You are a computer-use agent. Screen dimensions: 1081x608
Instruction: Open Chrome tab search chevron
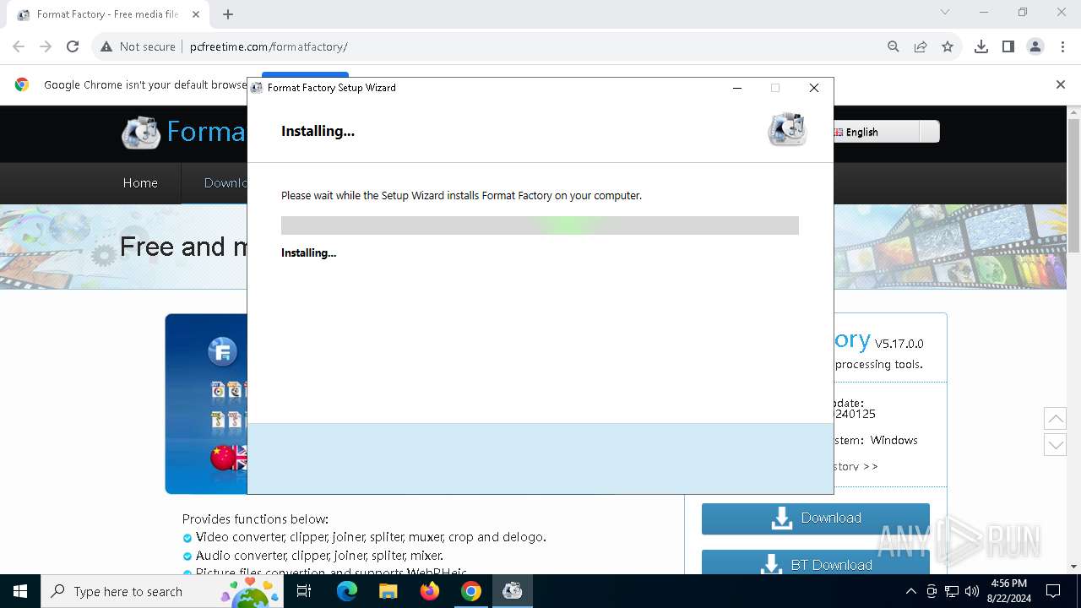[x=945, y=12]
